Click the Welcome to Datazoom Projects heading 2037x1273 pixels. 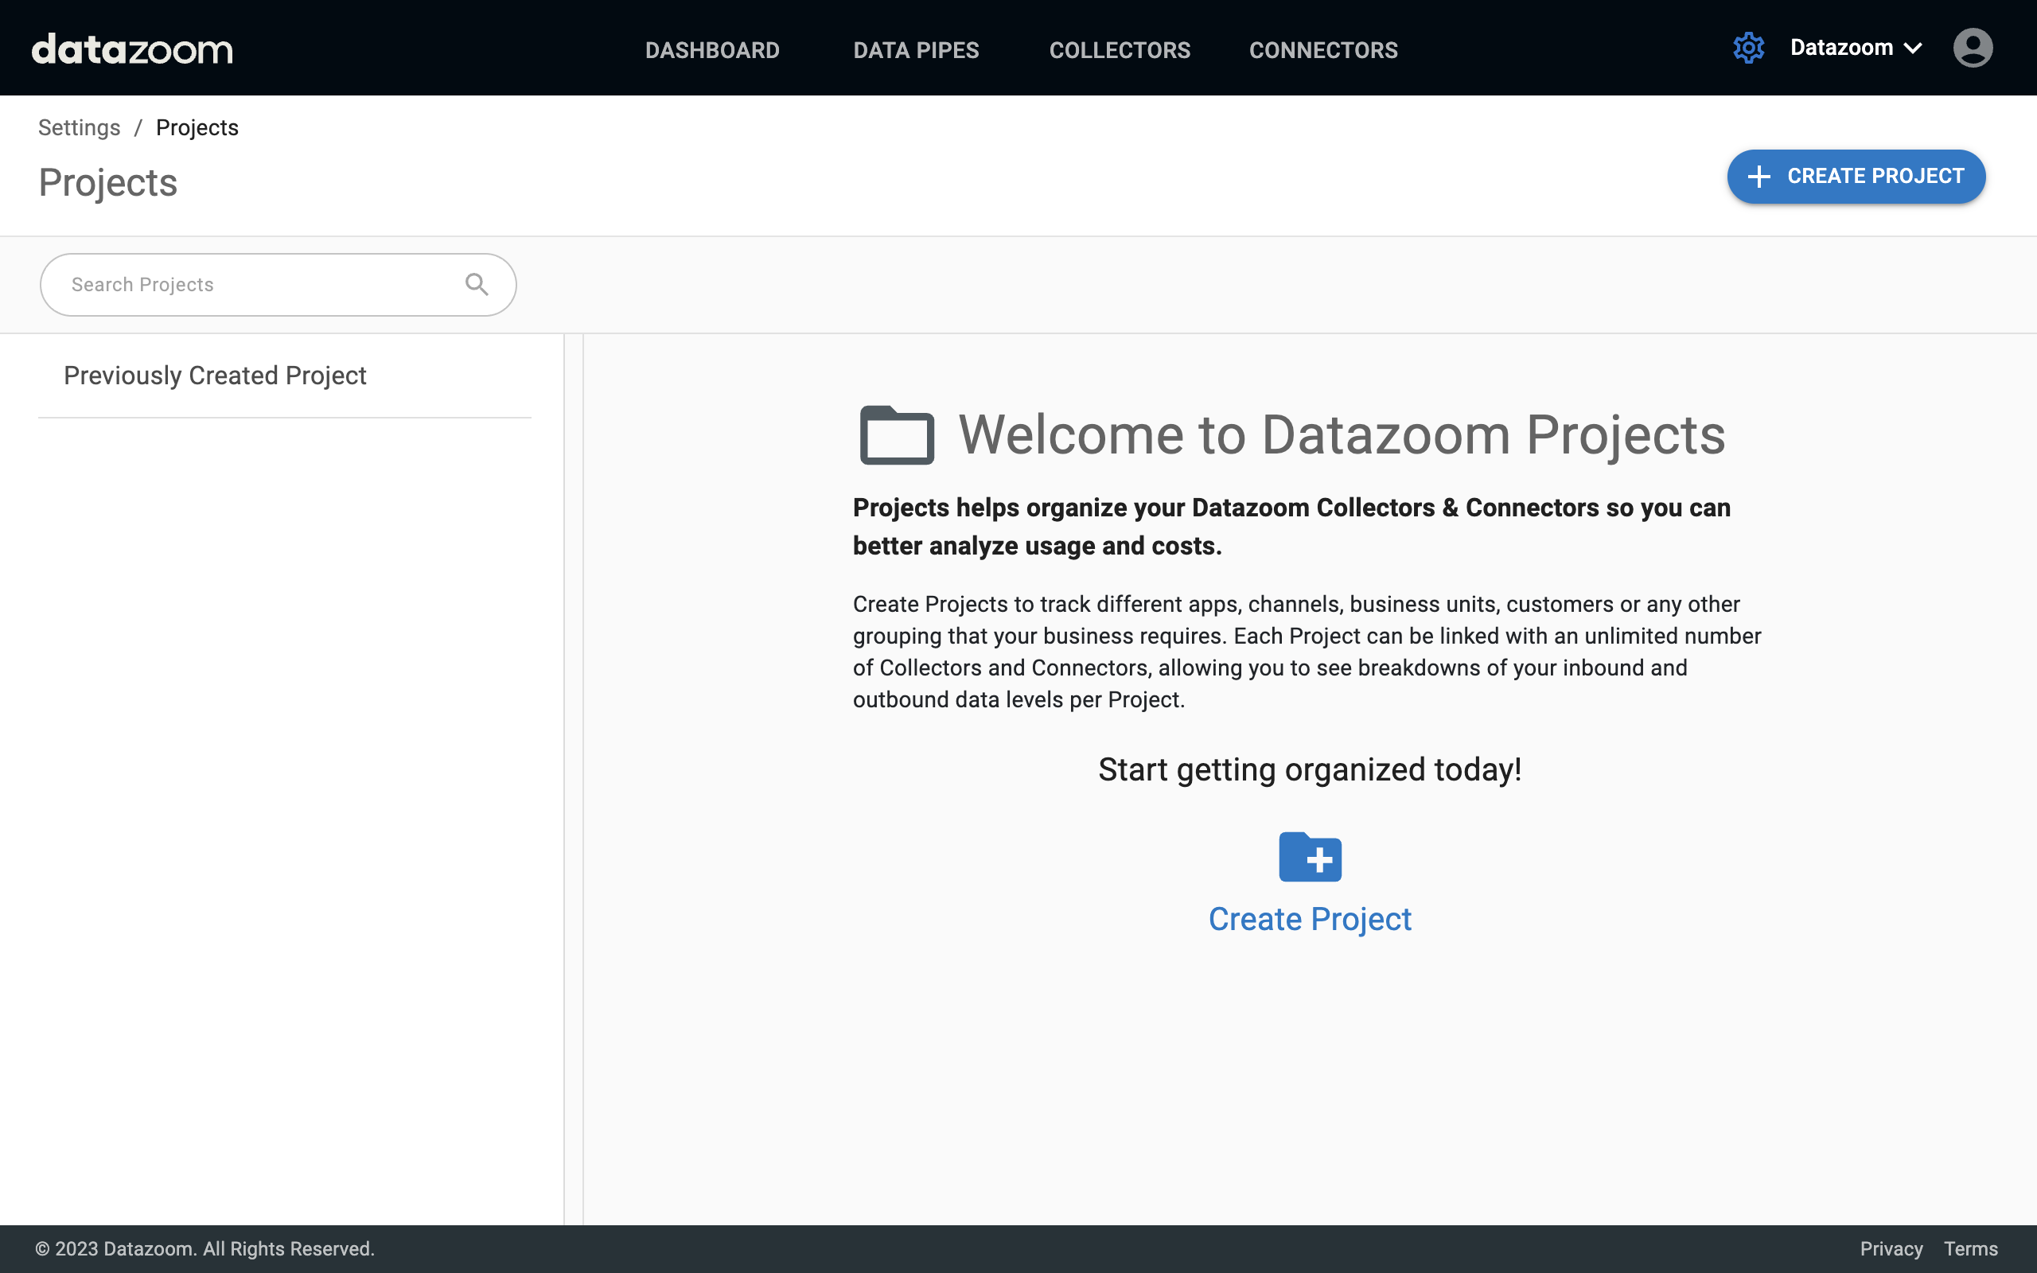1342,435
